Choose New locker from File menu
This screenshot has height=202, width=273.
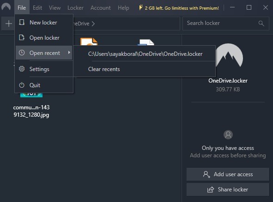point(44,23)
